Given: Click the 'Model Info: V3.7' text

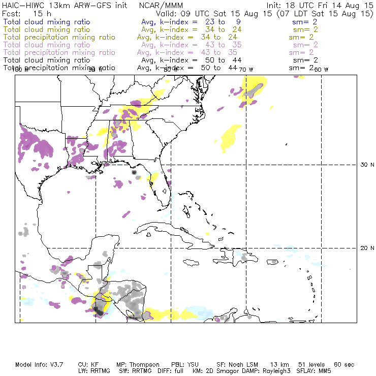Looking at the screenshot, I should (39, 365).
